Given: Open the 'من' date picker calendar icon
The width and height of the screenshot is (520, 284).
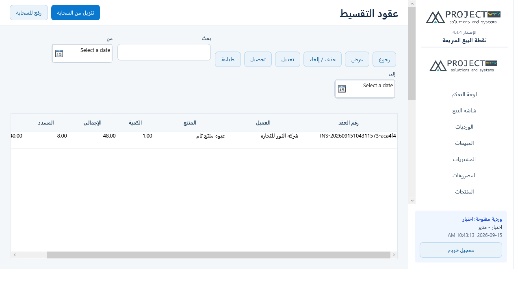Looking at the screenshot, I should pyautogui.click(x=59, y=54).
